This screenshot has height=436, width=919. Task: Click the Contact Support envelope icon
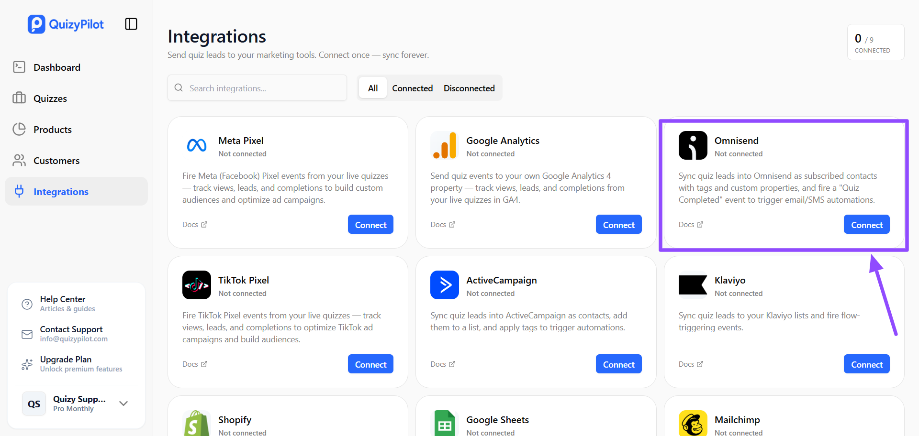(27, 334)
